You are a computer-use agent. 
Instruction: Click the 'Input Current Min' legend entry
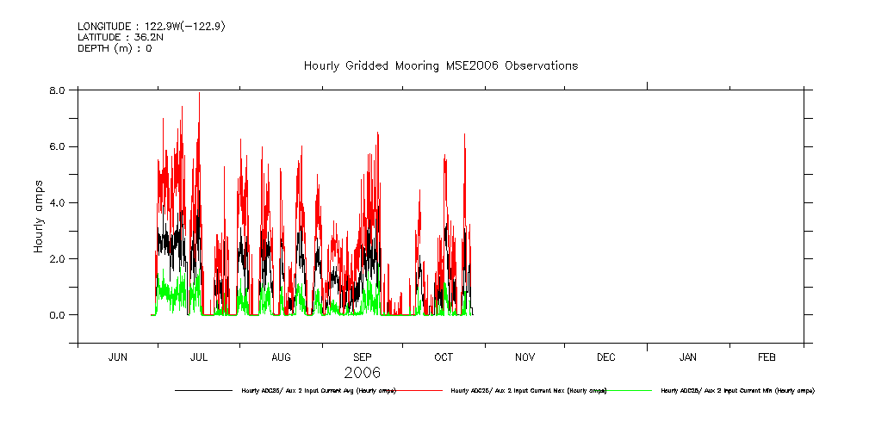point(737,391)
